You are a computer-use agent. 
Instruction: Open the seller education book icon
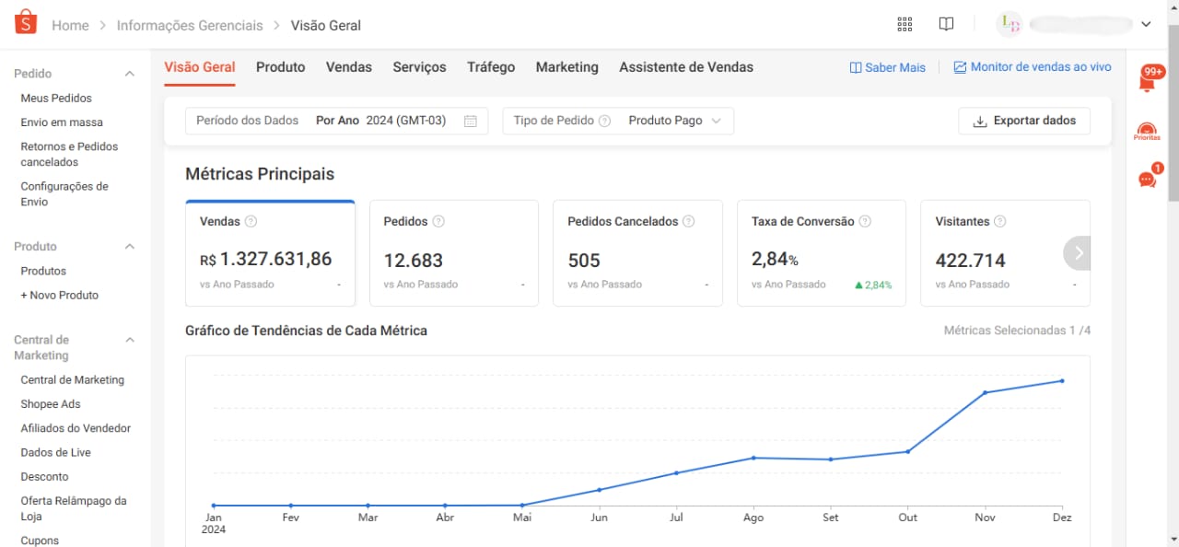tap(946, 24)
